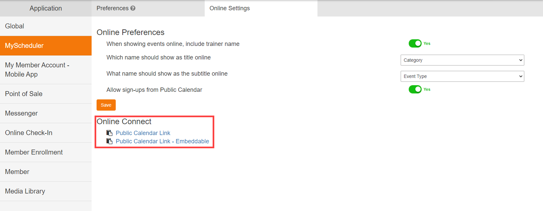Viewport: 543px width, 211px height.
Task: Click 'Allow sign-ups from Public Calendar' label
Action: click(x=154, y=90)
